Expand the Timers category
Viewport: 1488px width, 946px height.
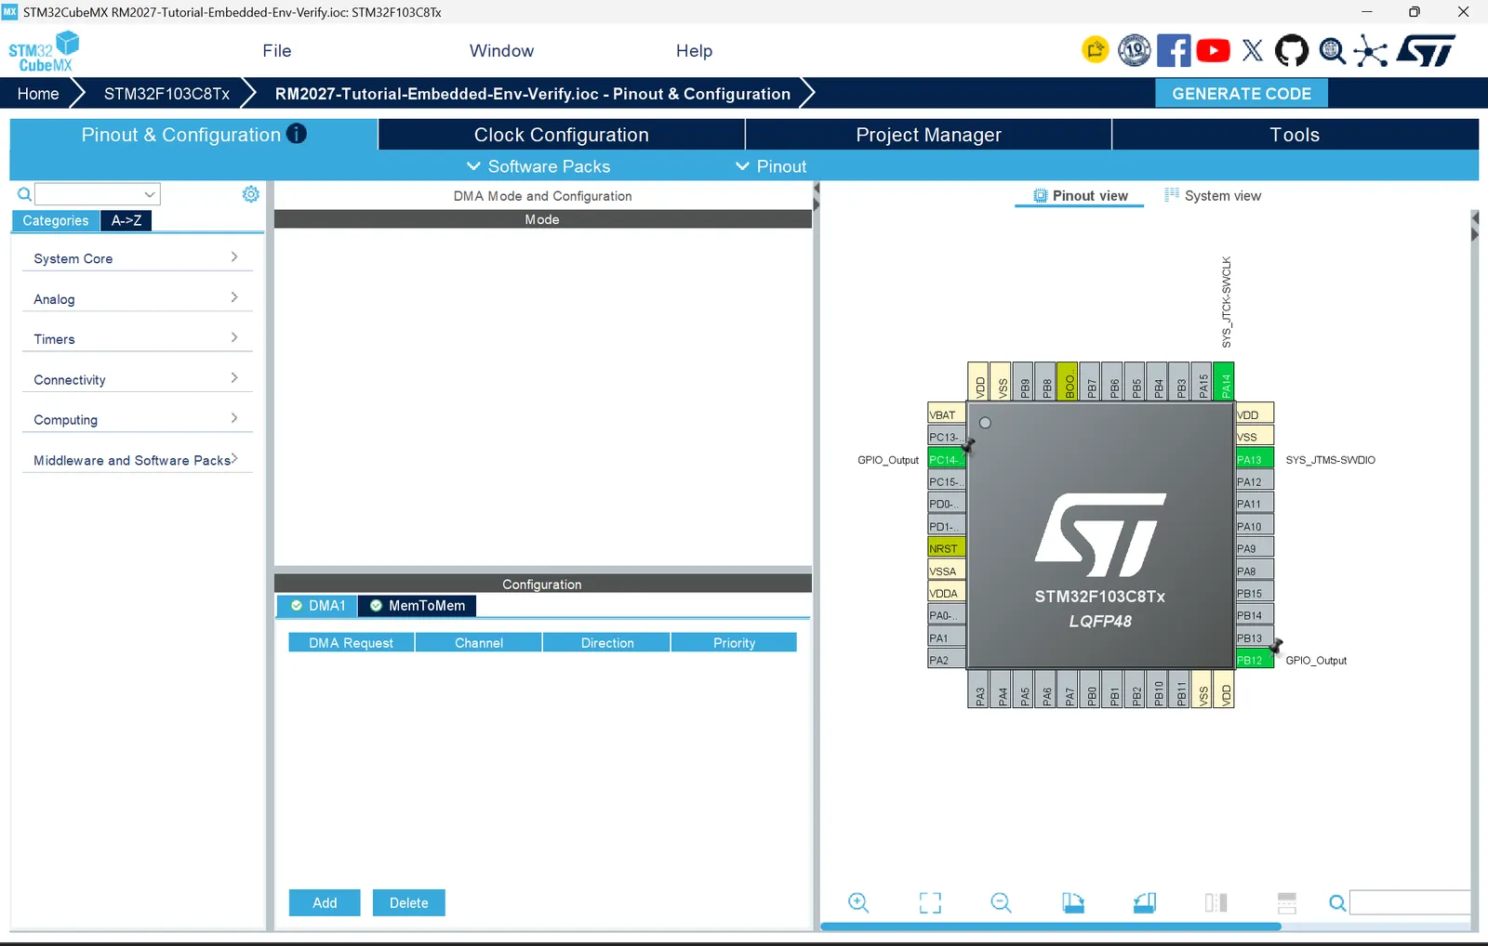[x=137, y=339]
